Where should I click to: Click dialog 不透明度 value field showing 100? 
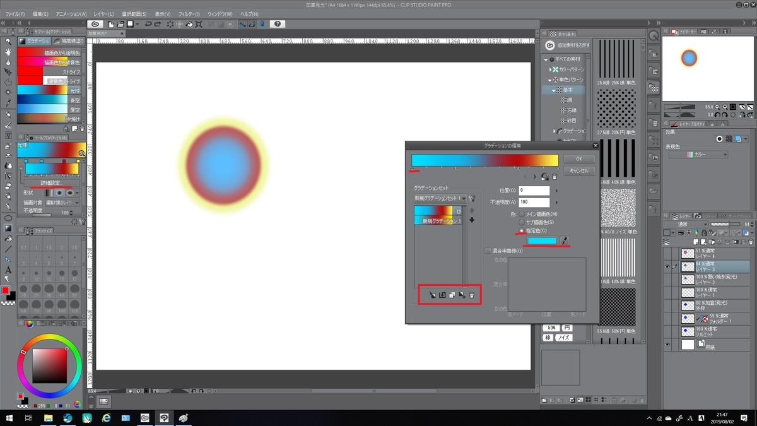point(534,203)
